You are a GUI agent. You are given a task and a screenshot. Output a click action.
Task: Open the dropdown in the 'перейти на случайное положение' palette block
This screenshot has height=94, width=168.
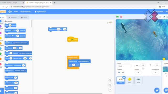[x=20, y=43]
